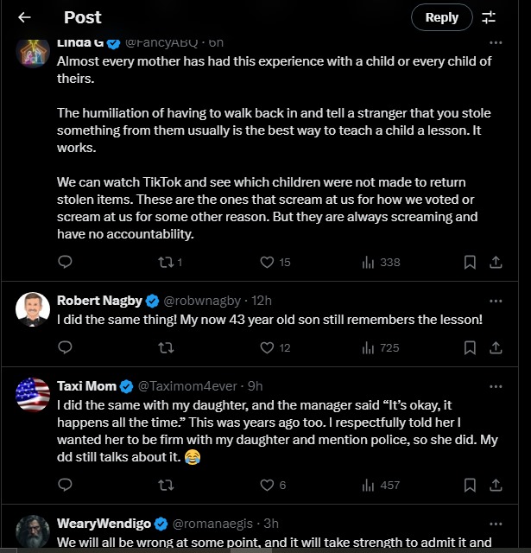Open more options on Linda G's post
The image size is (531, 553).
click(496, 41)
